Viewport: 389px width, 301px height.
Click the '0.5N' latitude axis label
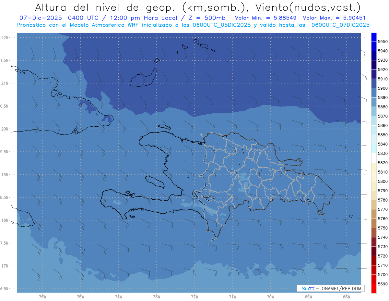pyautogui.click(x=5, y=106)
